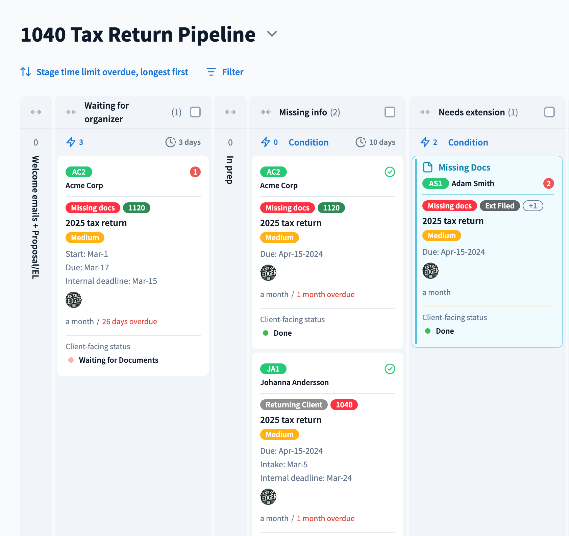
Task: Click the assignee avatar on Adam Smith card
Action: click(x=430, y=271)
